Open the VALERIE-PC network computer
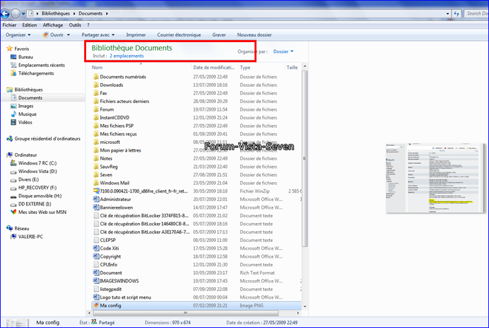 click(x=30, y=237)
